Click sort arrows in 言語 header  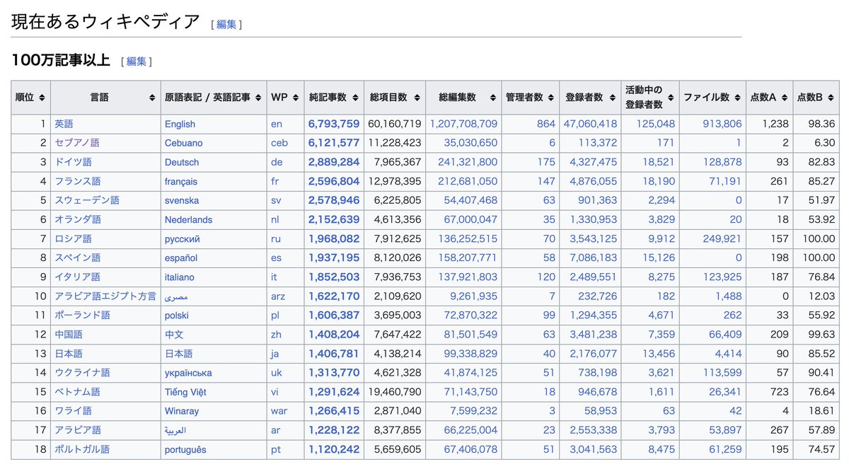coord(152,98)
